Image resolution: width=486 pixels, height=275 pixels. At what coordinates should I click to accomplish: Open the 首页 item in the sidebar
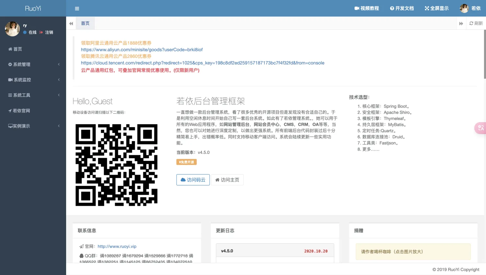[33, 49]
